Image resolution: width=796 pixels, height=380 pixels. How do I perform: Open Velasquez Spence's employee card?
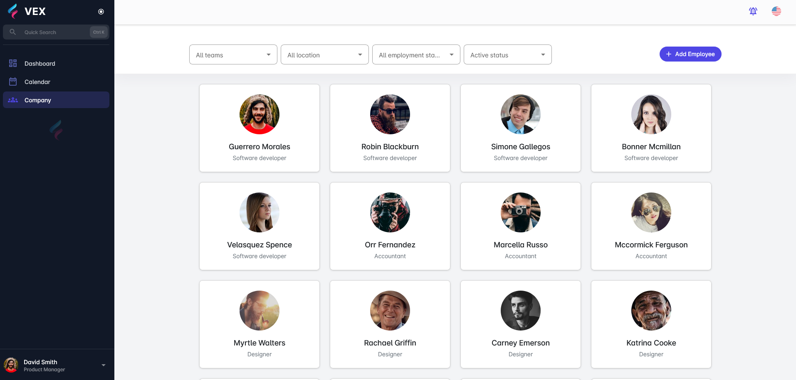tap(259, 226)
